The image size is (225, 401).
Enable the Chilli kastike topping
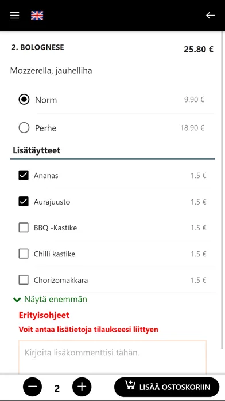click(x=24, y=254)
